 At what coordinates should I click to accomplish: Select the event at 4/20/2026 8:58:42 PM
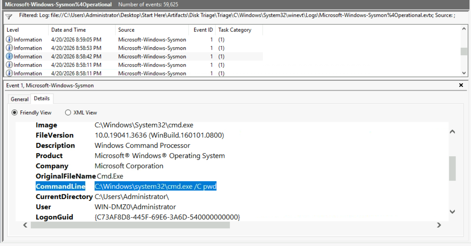click(x=134, y=57)
